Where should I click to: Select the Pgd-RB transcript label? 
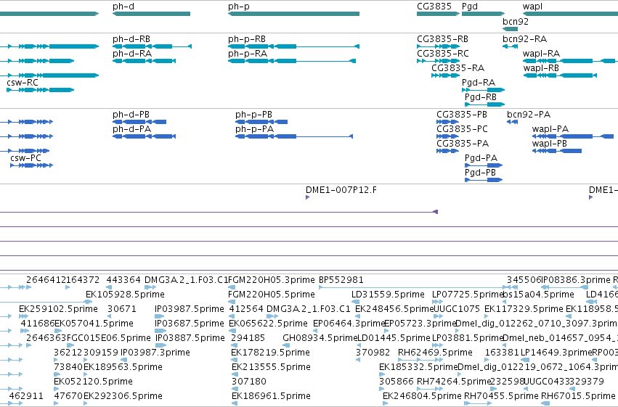coord(481,97)
